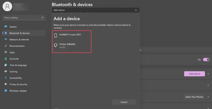Open Personalization via its paintbrush icon
Screen dimensions: 212x109
point(6,46)
